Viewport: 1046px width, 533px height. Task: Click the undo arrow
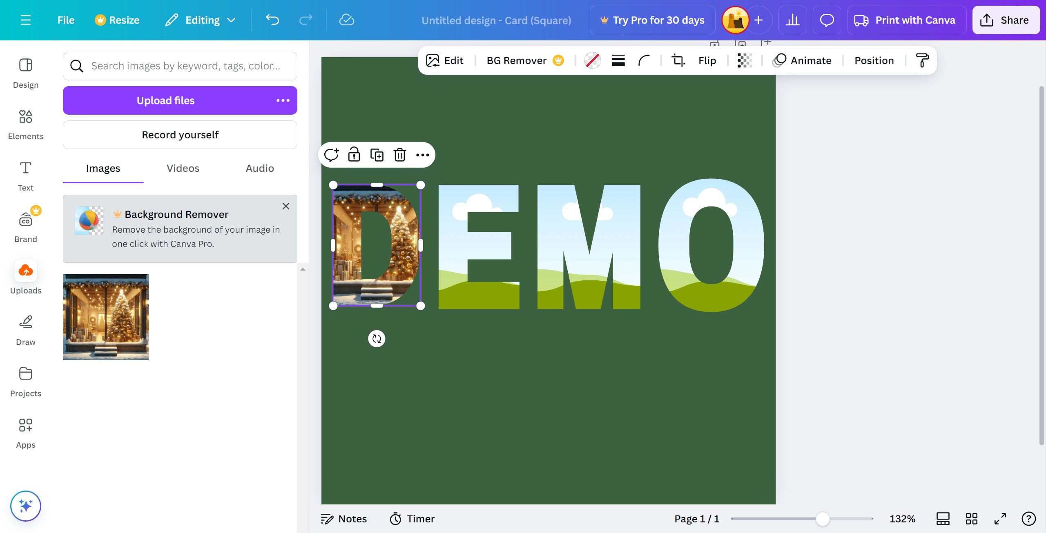(272, 20)
